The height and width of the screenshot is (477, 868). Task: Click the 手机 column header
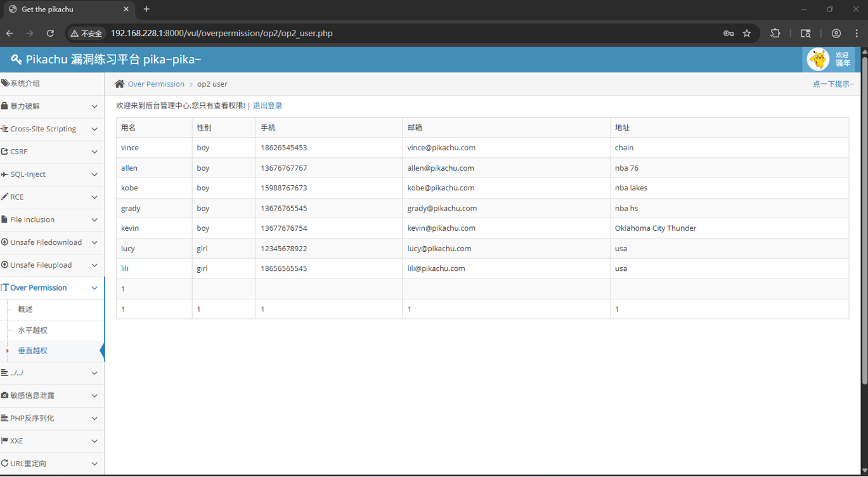[328, 127]
